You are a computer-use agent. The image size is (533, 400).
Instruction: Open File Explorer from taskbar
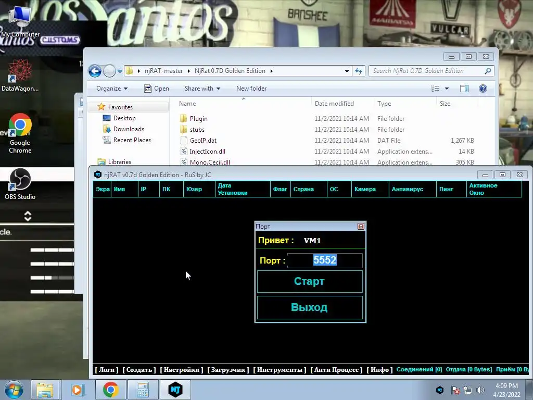pyautogui.click(x=45, y=390)
